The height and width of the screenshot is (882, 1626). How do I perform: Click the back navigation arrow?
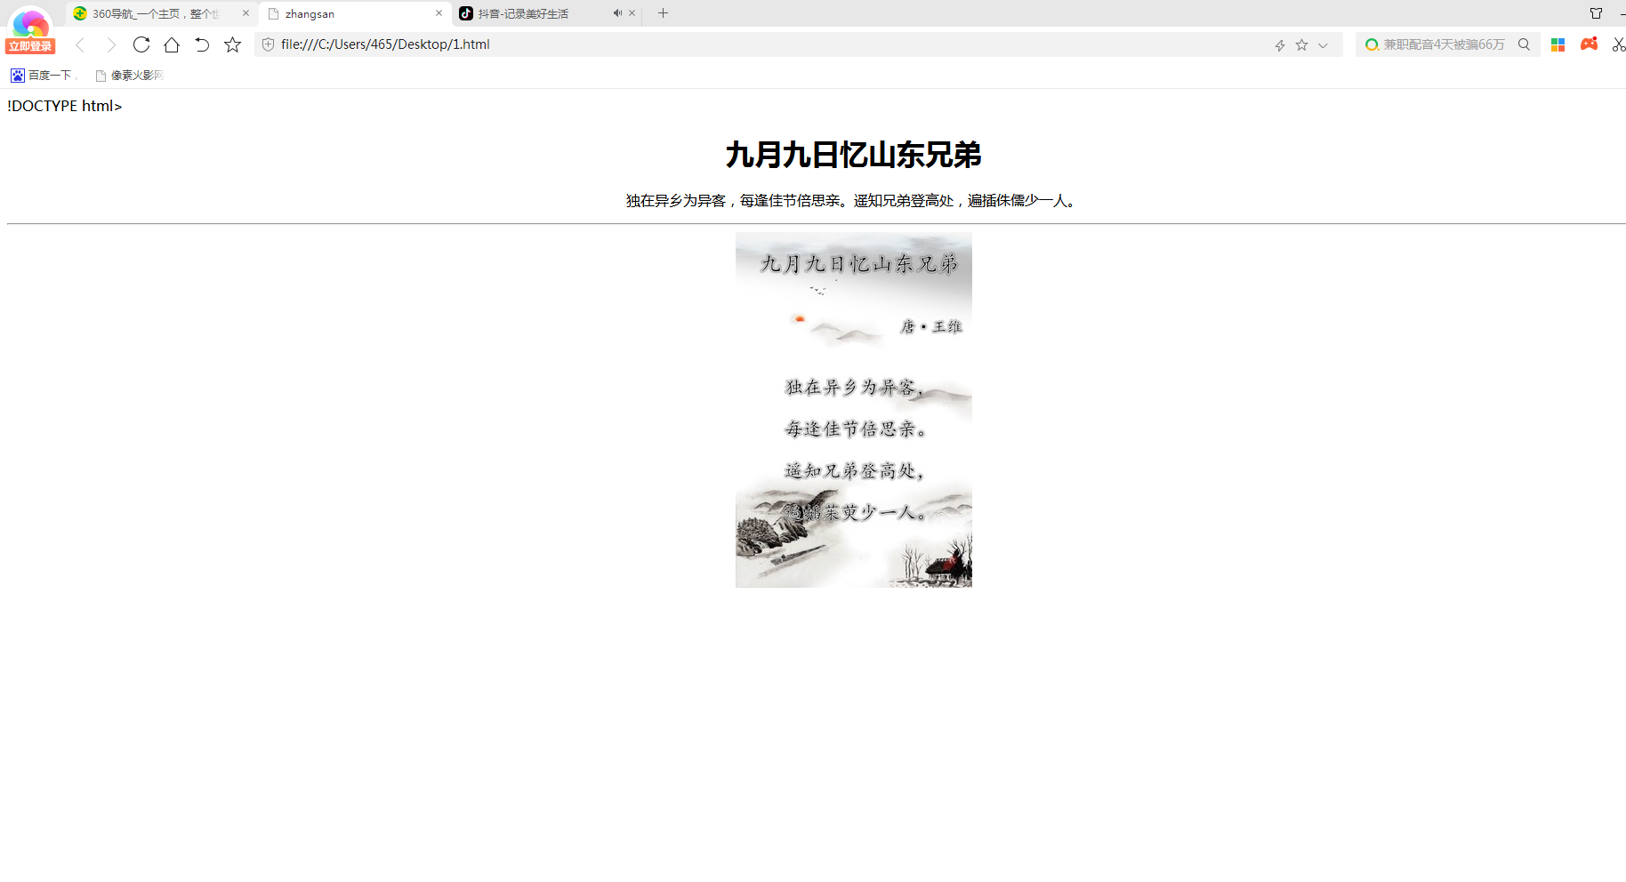tap(80, 44)
